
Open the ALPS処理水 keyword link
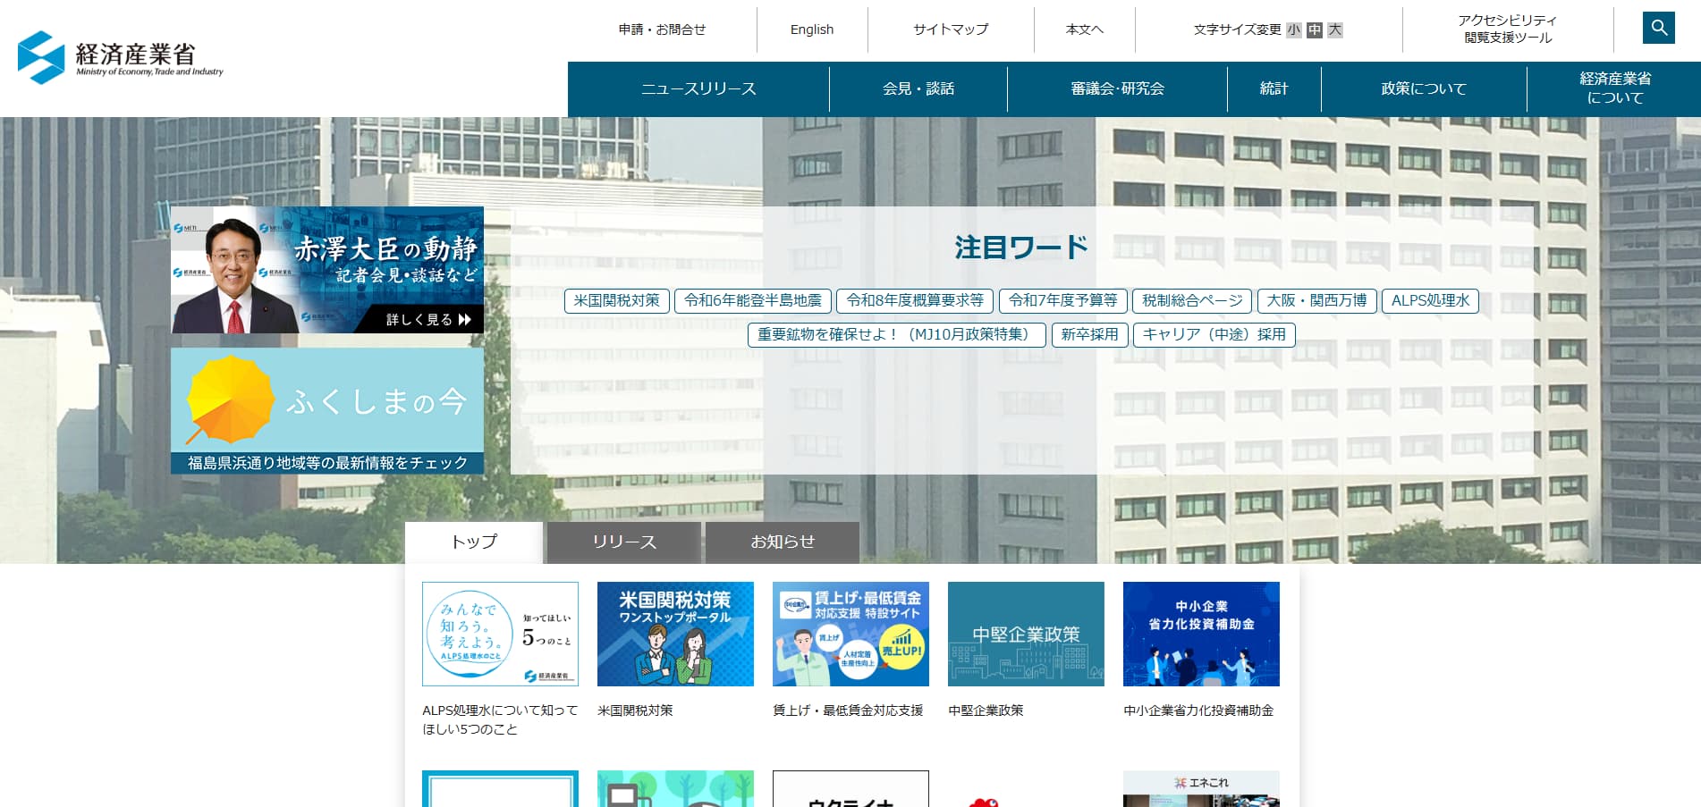[x=1430, y=301]
